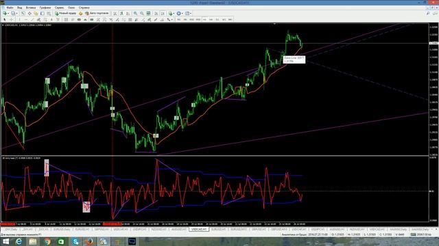Expand the Indicators dropdown arrow
The height and width of the screenshot is (246, 439).
point(174,13)
